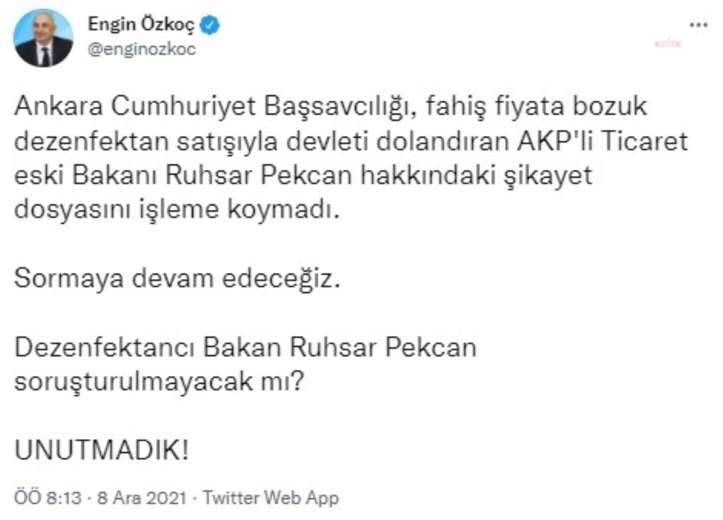Click the blue verified badge icon
723x520 pixels.
point(209,25)
